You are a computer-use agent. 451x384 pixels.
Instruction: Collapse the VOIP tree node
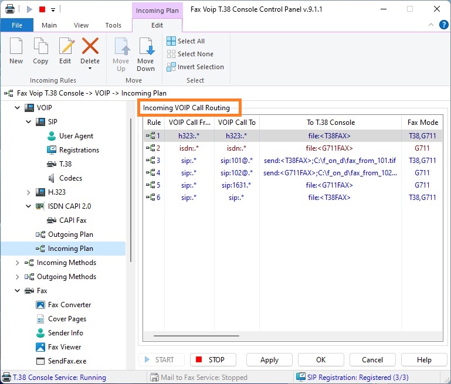pyautogui.click(x=17, y=108)
